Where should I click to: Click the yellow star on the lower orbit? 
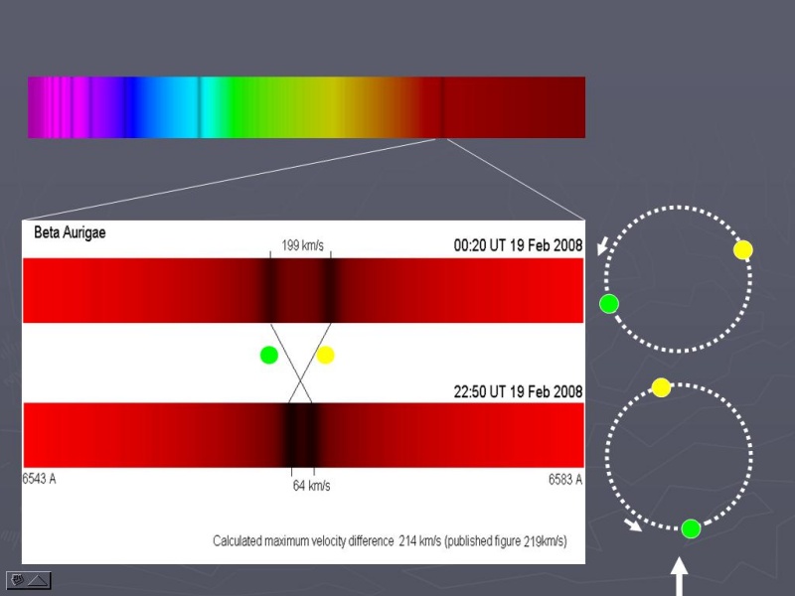coord(661,387)
